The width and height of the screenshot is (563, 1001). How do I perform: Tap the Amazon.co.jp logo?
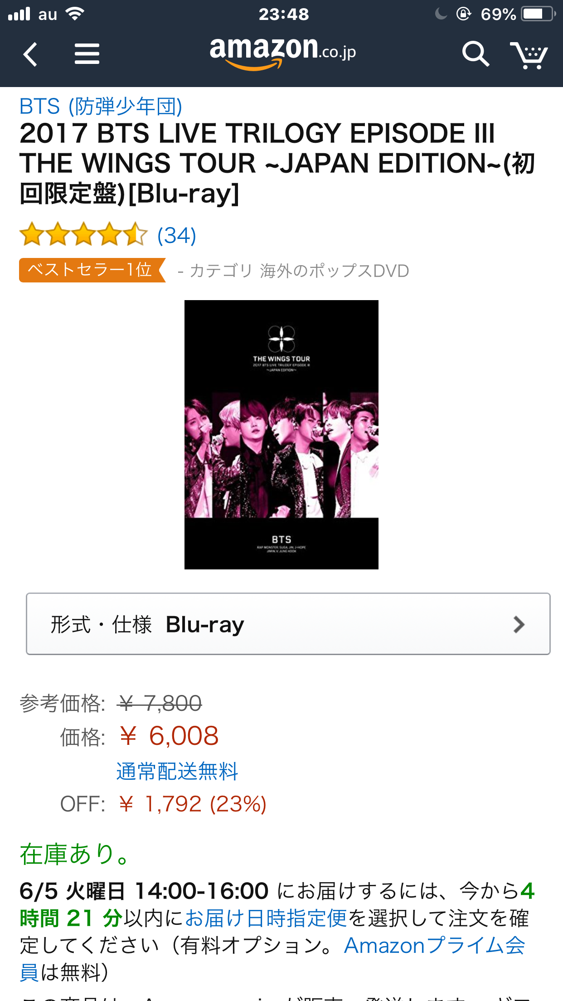point(283,53)
